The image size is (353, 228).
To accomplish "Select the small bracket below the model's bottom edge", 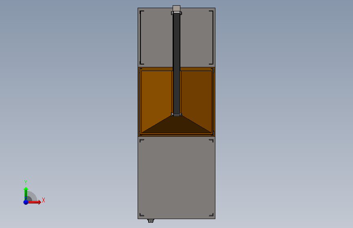I will pos(151,221).
